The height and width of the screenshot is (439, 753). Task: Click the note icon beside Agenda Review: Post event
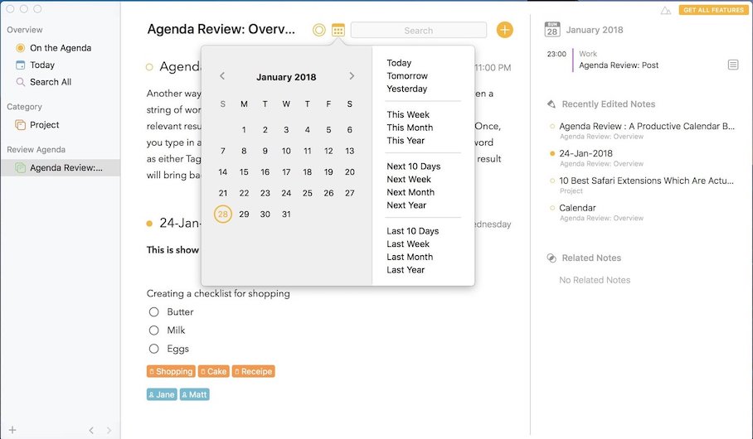[733, 65]
